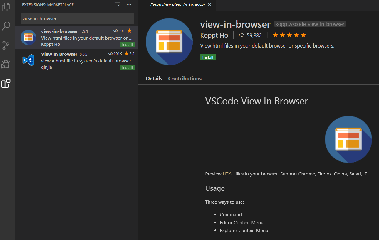379x240 pixels.
Task: Click the Command list item
Action: [x=231, y=214]
